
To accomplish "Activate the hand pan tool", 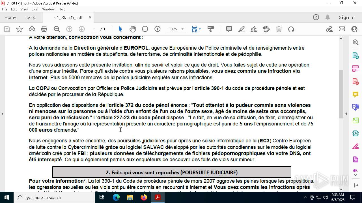I will [x=133, y=29].
